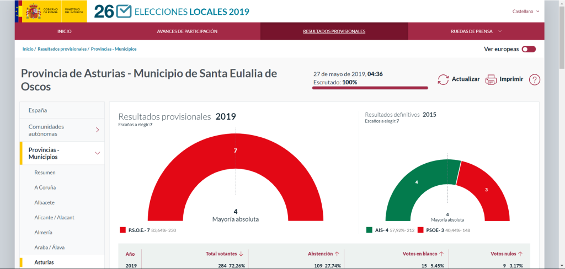Viewport: 565px width, 269px height.
Task: Click the Actualizar refresh icon
Action: pyautogui.click(x=443, y=79)
